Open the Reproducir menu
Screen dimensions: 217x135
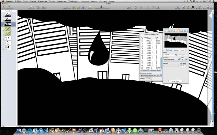click(85, 1)
